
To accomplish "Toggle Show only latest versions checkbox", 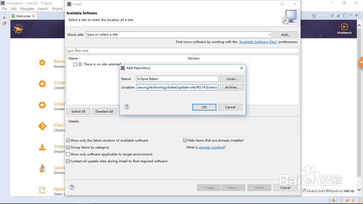I will point(68,140).
